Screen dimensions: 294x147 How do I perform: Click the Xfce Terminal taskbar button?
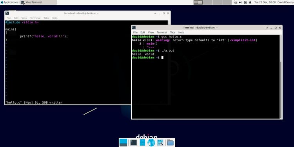[x=39, y=2]
